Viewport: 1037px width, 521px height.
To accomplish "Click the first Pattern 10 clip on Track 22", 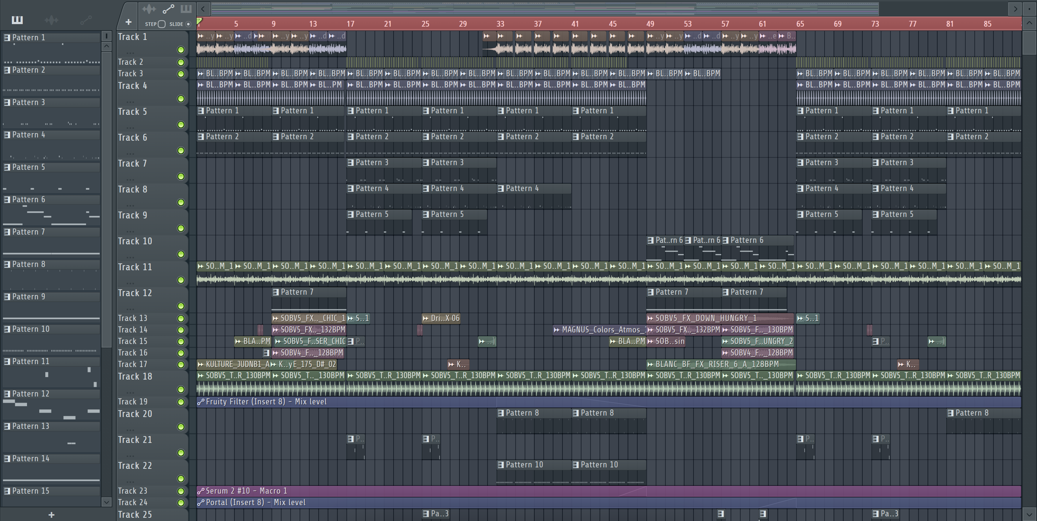I will click(534, 473).
